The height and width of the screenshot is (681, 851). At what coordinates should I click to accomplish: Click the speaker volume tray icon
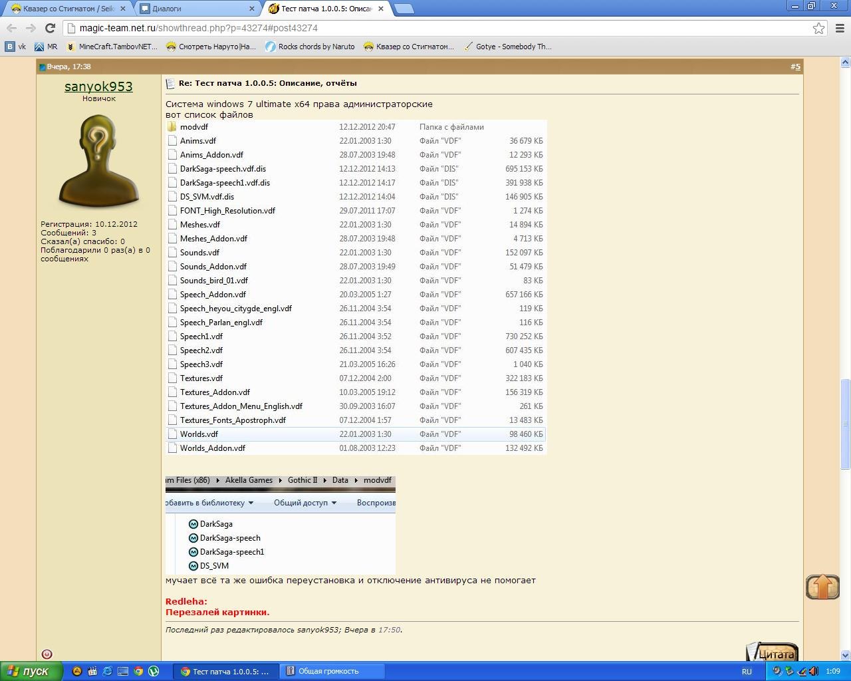click(813, 672)
